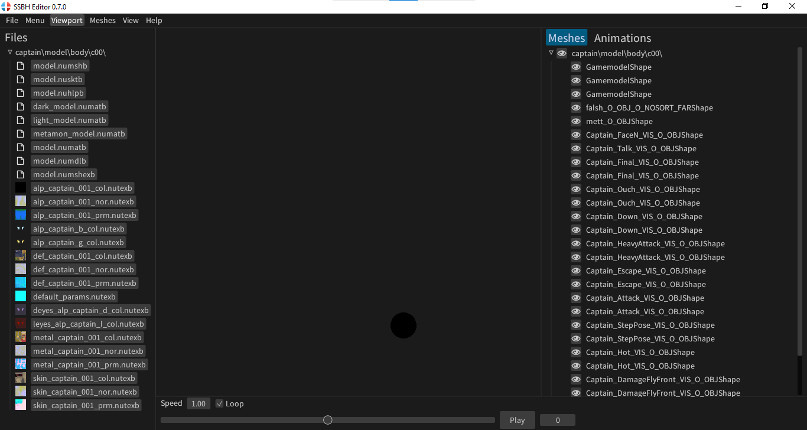The height and width of the screenshot is (430, 807).
Task: Click the file icon beside model.nuhlpb
Action: pos(21,93)
